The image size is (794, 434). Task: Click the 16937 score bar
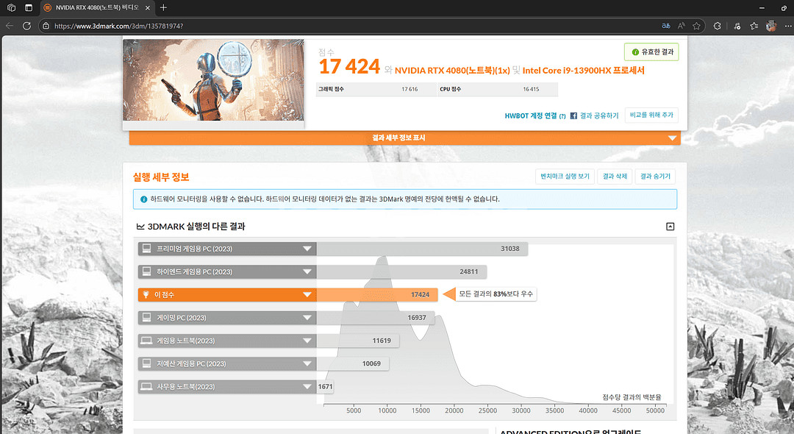pos(375,318)
